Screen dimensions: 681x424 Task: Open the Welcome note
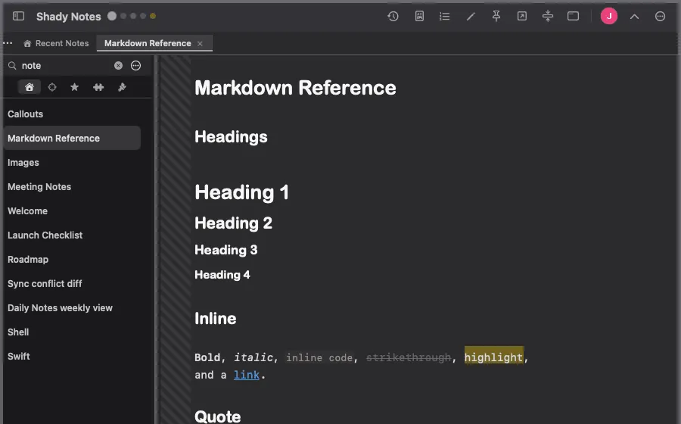click(x=72, y=211)
